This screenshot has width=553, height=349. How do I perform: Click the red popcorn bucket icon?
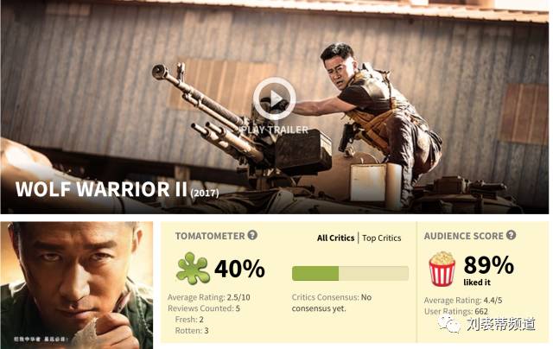442,269
